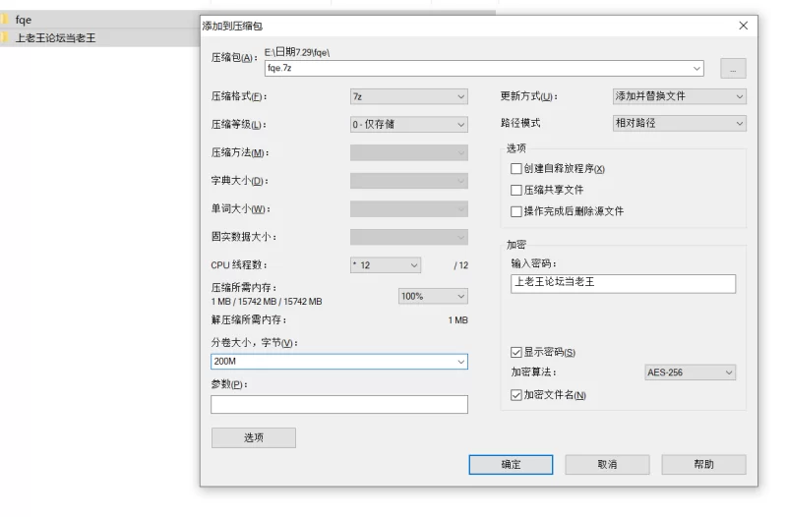
Task: Click the disabled 字典大小 dropdown
Action: coord(409,181)
